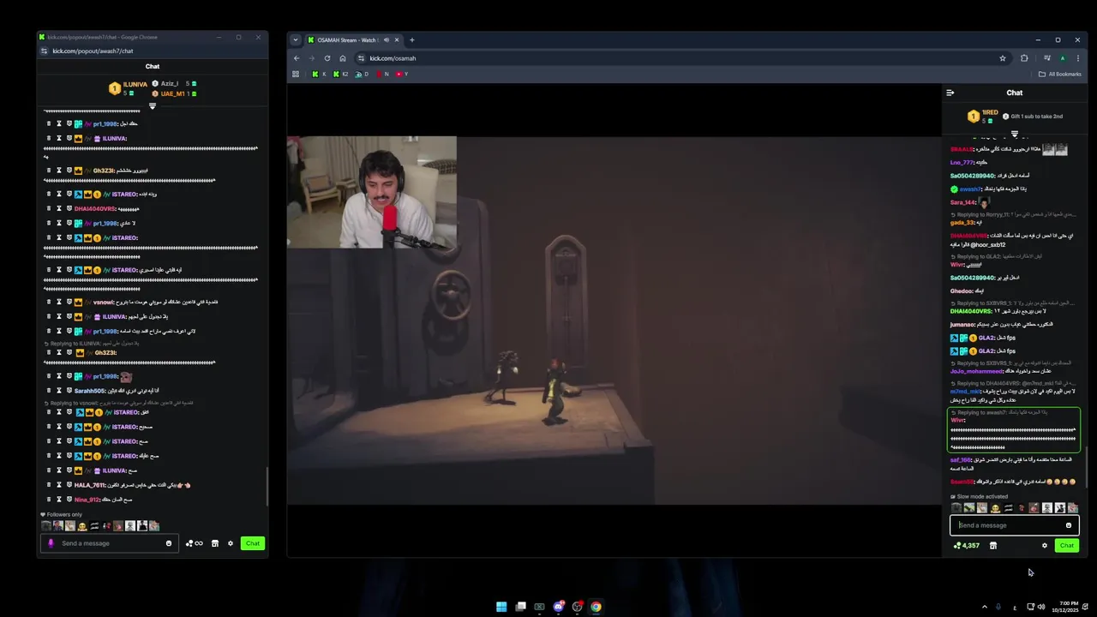Click the emoji picker in popout chat input

click(168, 543)
